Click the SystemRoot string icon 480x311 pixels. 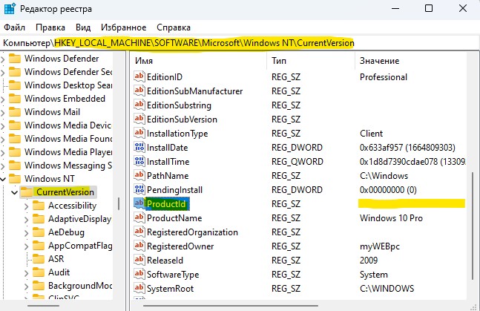139,288
